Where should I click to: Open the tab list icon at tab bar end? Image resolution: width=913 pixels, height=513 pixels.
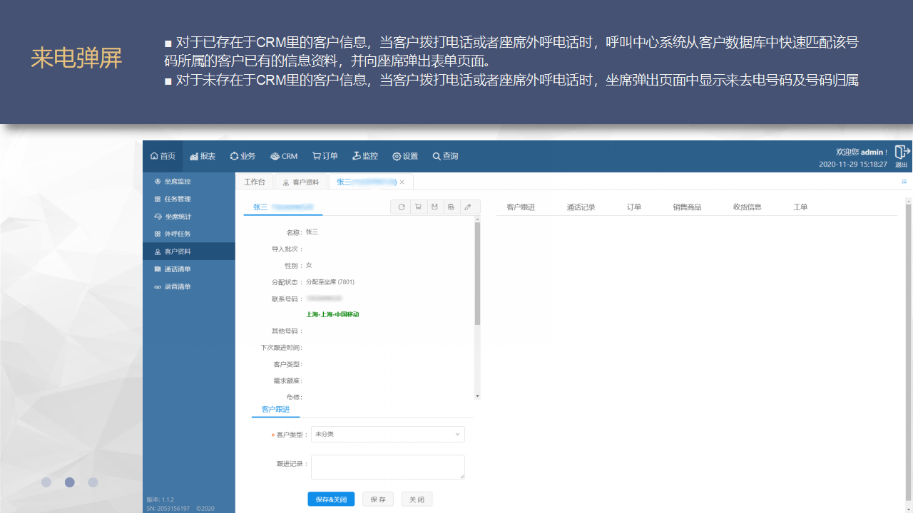tap(904, 182)
